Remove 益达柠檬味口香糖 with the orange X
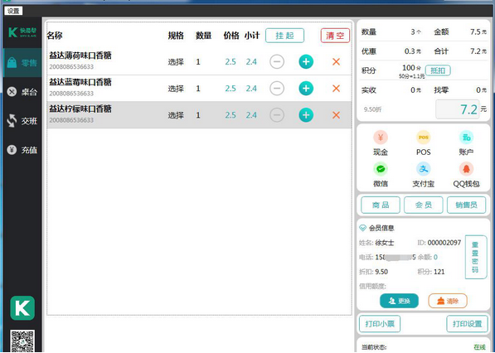The image size is (495, 353). coord(336,115)
